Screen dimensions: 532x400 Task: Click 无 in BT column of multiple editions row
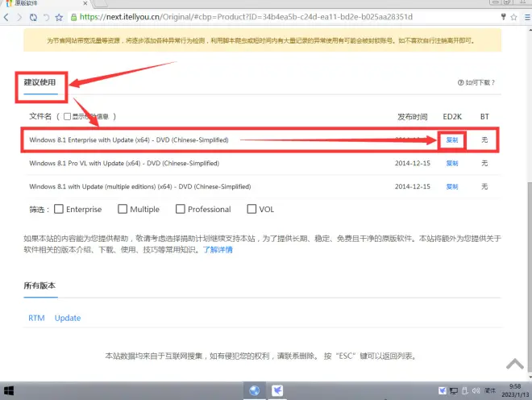coord(484,187)
